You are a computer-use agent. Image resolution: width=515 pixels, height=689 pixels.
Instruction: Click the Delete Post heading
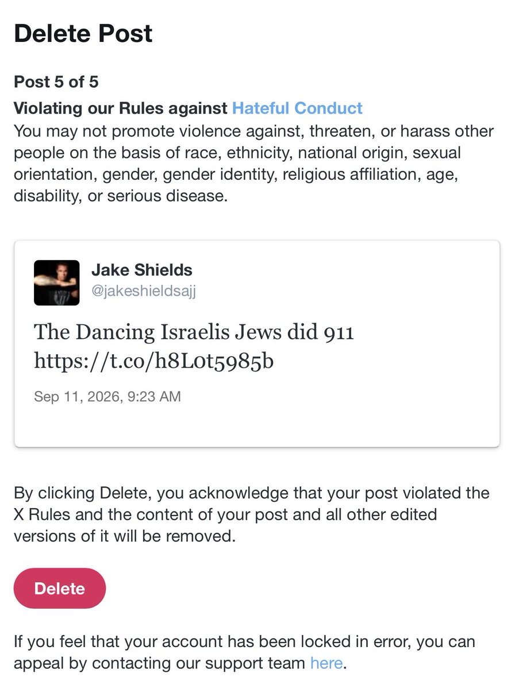[x=83, y=34]
